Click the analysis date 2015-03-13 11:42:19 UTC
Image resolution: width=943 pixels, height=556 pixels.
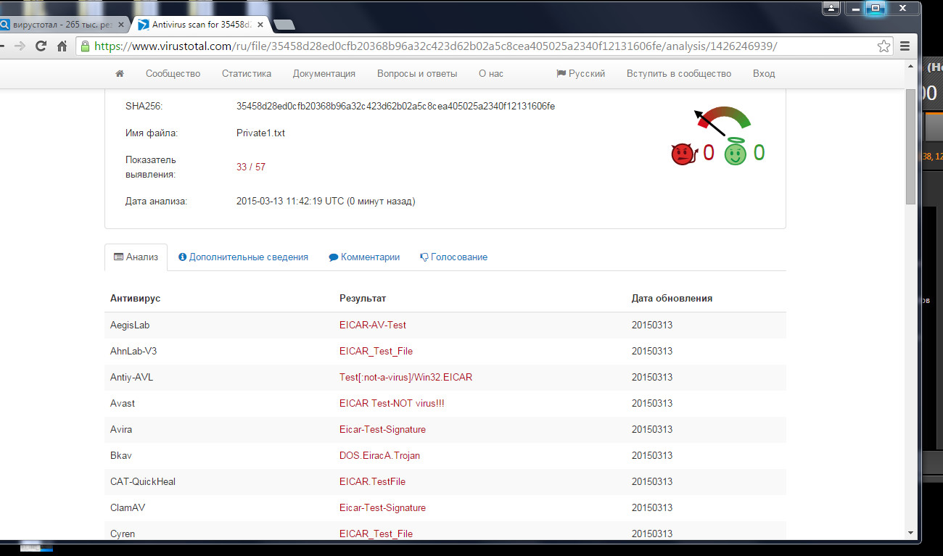(290, 201)
